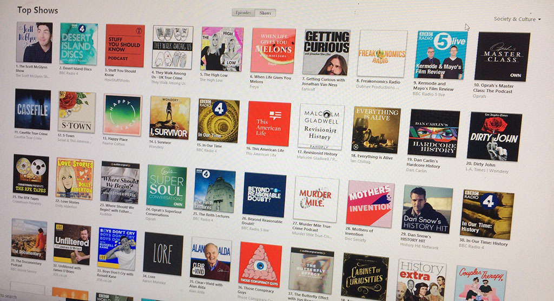Viewport: 554px width, 301px height.
Task: Click 'Ian Chillag' author text
Action: (360, 161)
